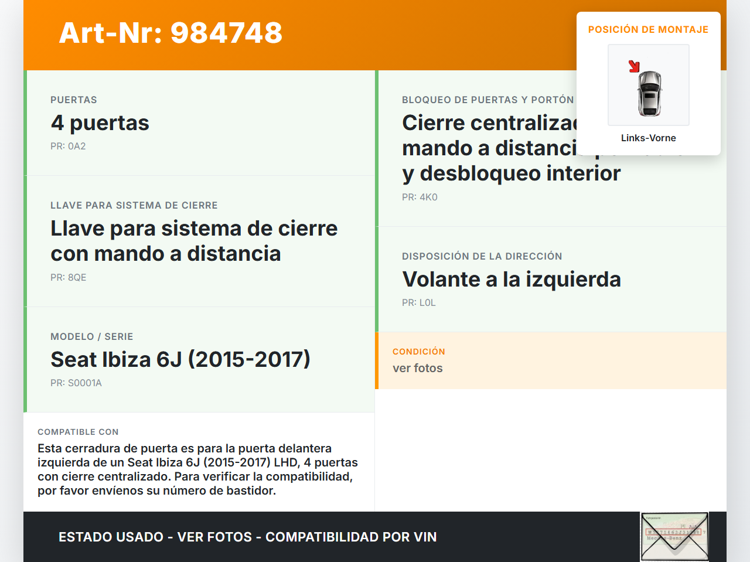Click the 'BLOQUEO DE PUERTAS Y PORTÓN' label
Screen dimensions: 750x562
tap(488, 100)
